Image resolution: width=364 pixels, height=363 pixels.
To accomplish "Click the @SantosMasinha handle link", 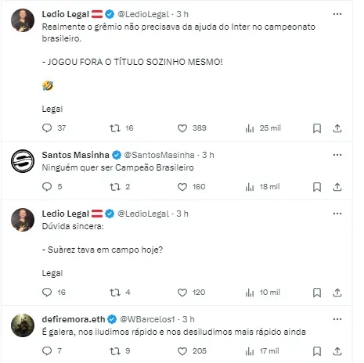I will [159, 155].
